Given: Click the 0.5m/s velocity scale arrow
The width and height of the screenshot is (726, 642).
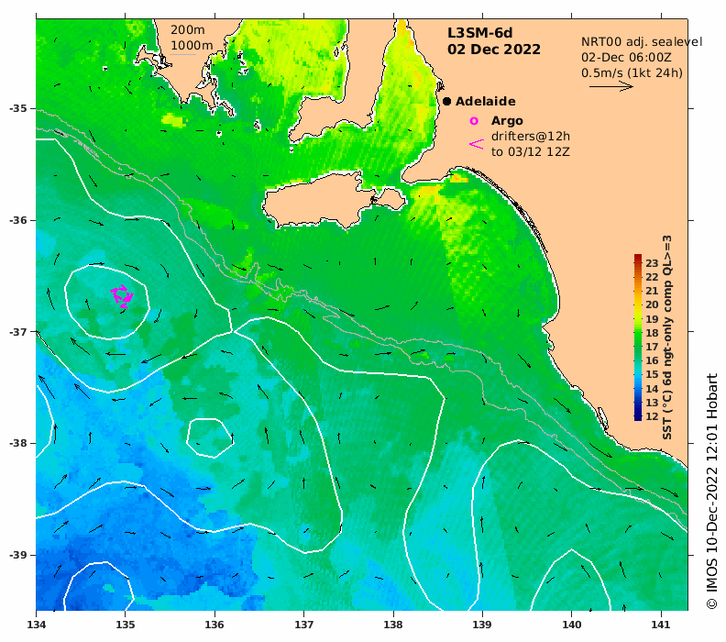Looking at the screenshot, I should [x=610, y=86].
